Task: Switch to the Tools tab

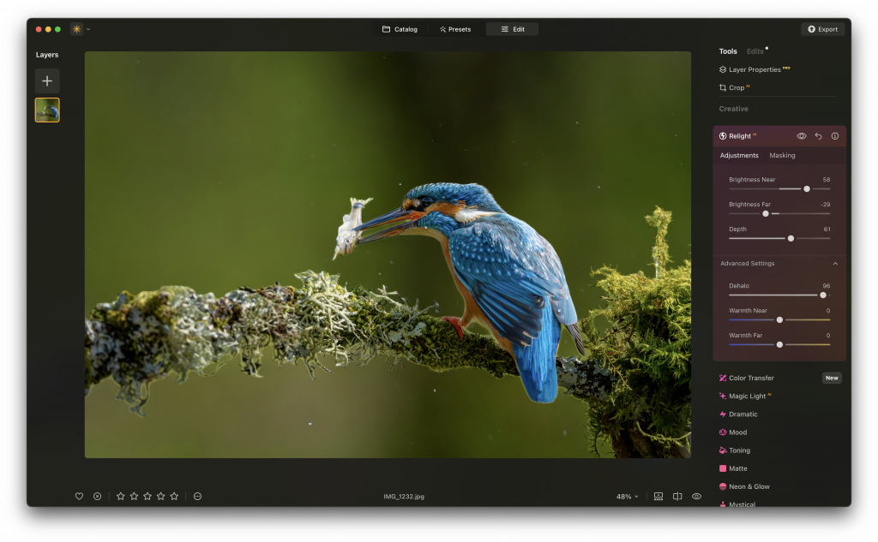Action: (728, 51)
